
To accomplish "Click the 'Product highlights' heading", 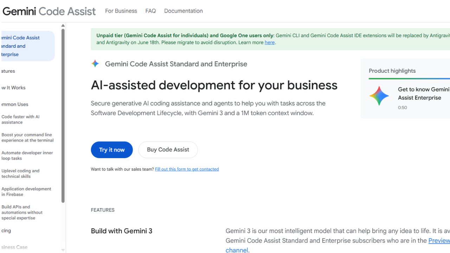I will (392, 71).
